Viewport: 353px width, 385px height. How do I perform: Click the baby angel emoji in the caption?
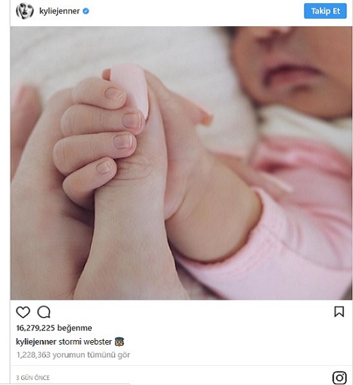tap(119, 341)
